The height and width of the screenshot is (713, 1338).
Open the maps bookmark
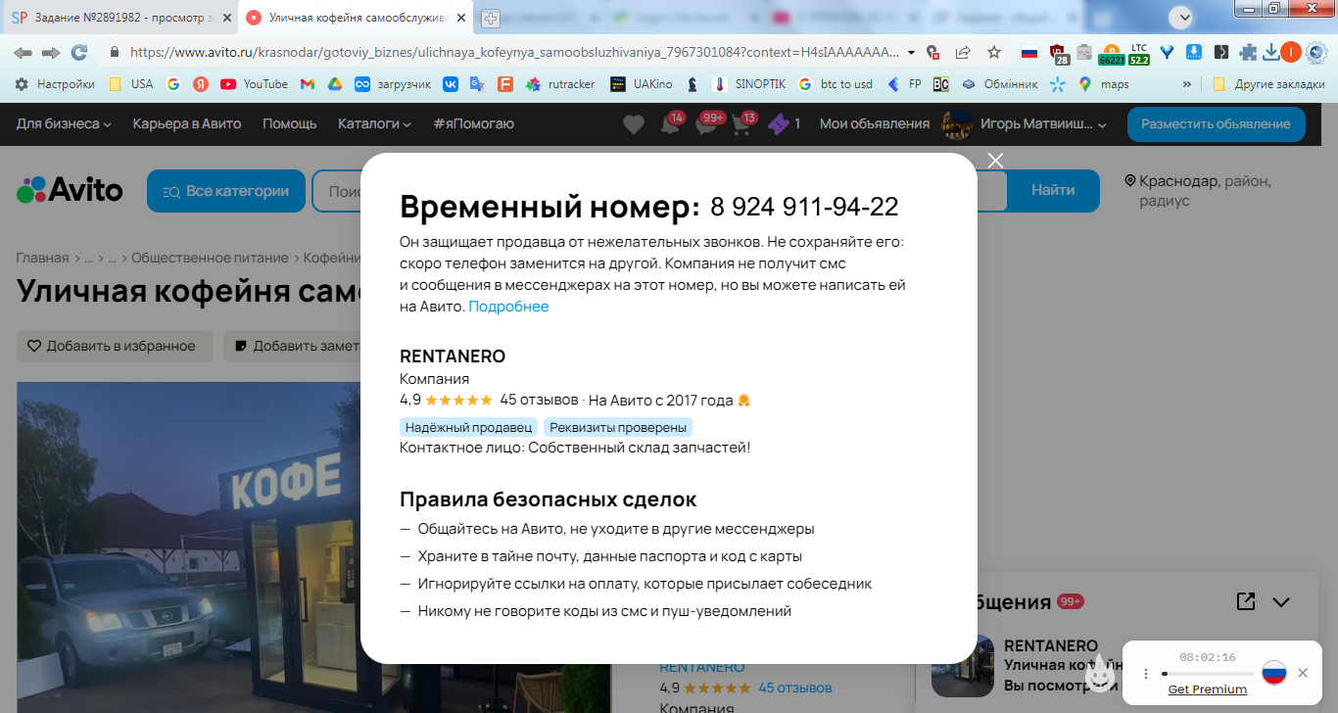[x=1104, y=84]
